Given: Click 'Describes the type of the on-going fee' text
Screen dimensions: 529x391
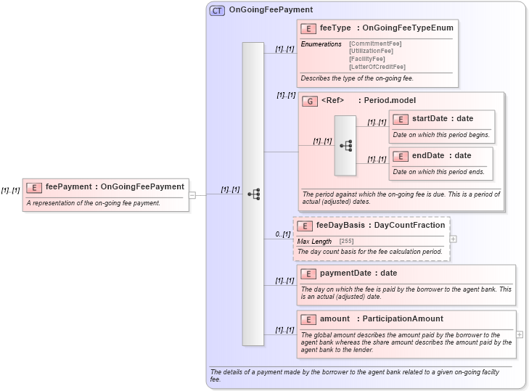Looking at the screenshot, I should tap(357, 78).
